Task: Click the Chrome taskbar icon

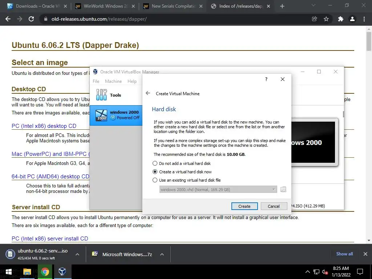Action: pyautogui.click(x=45, y=272)
